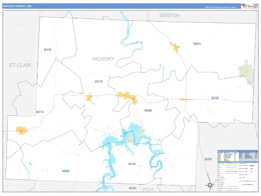Screen dimensions: 261x196
Task: Click the green park area near east border
Action: point(246,73)
